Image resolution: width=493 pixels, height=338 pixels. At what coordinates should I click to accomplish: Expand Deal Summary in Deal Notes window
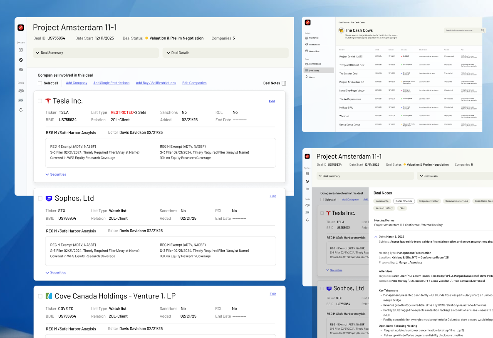365,176
